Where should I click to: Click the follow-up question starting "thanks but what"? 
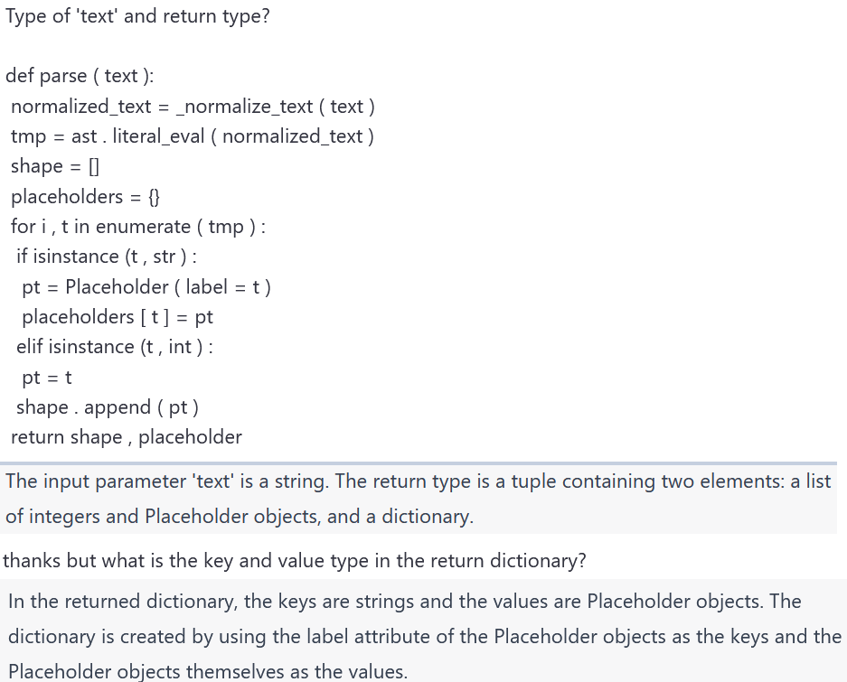point(295,561)
